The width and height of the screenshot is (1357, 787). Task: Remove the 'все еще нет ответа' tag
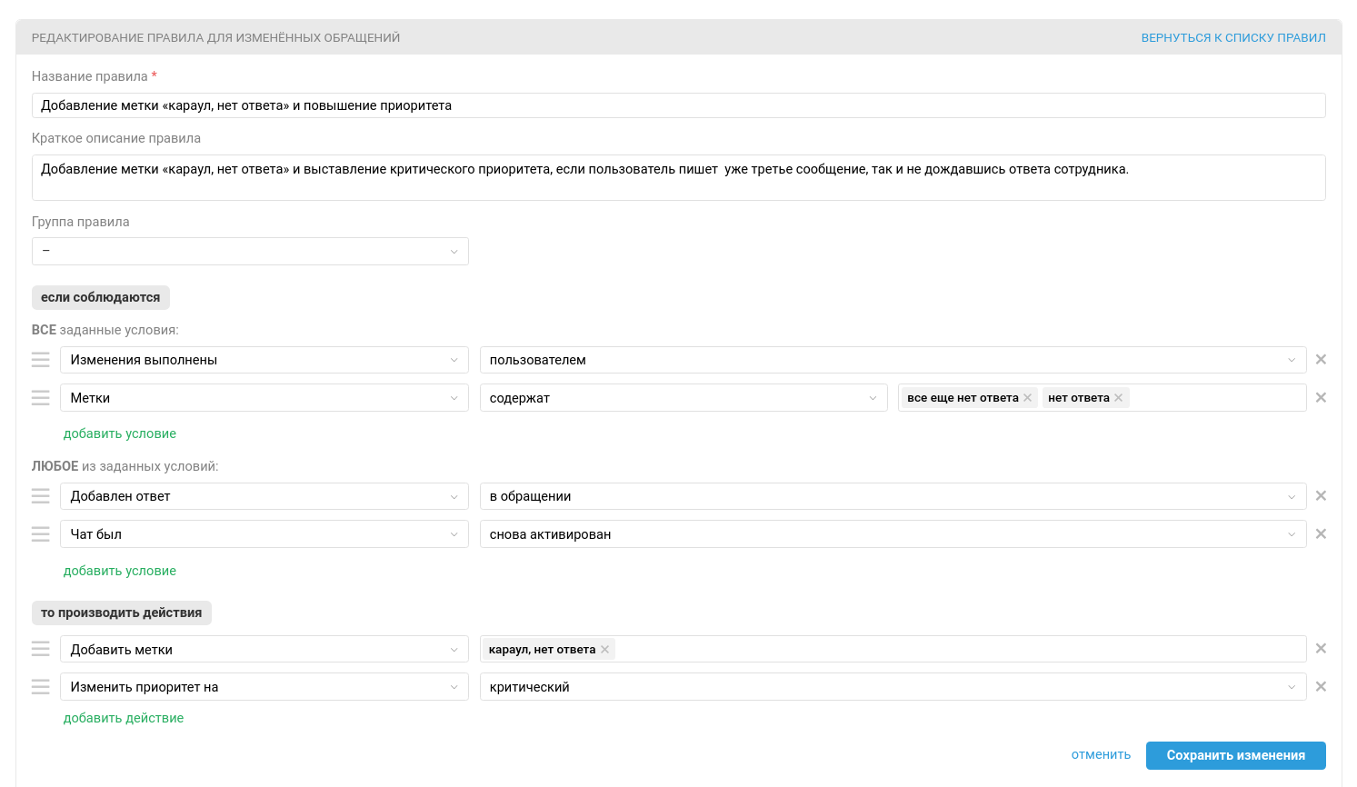point(1027,398)
